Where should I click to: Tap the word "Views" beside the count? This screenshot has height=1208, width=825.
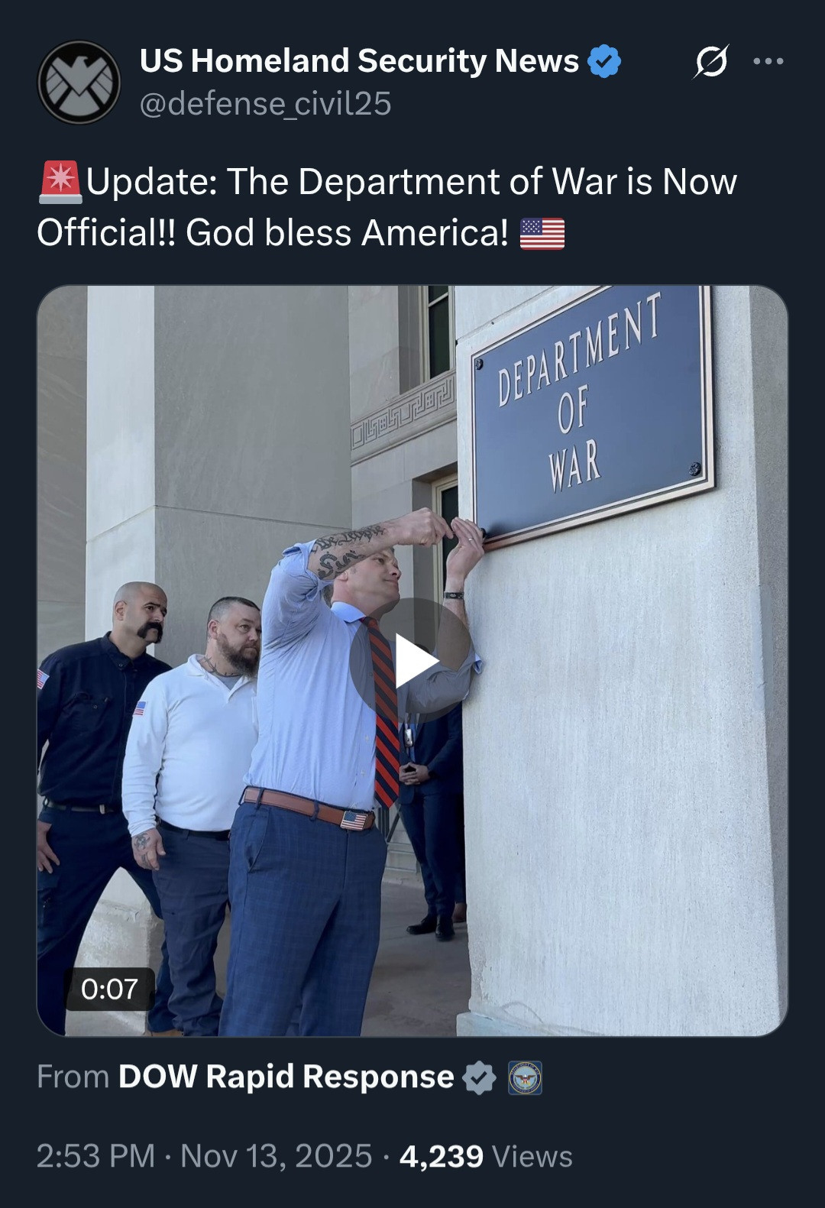[x=532, y=1156]
